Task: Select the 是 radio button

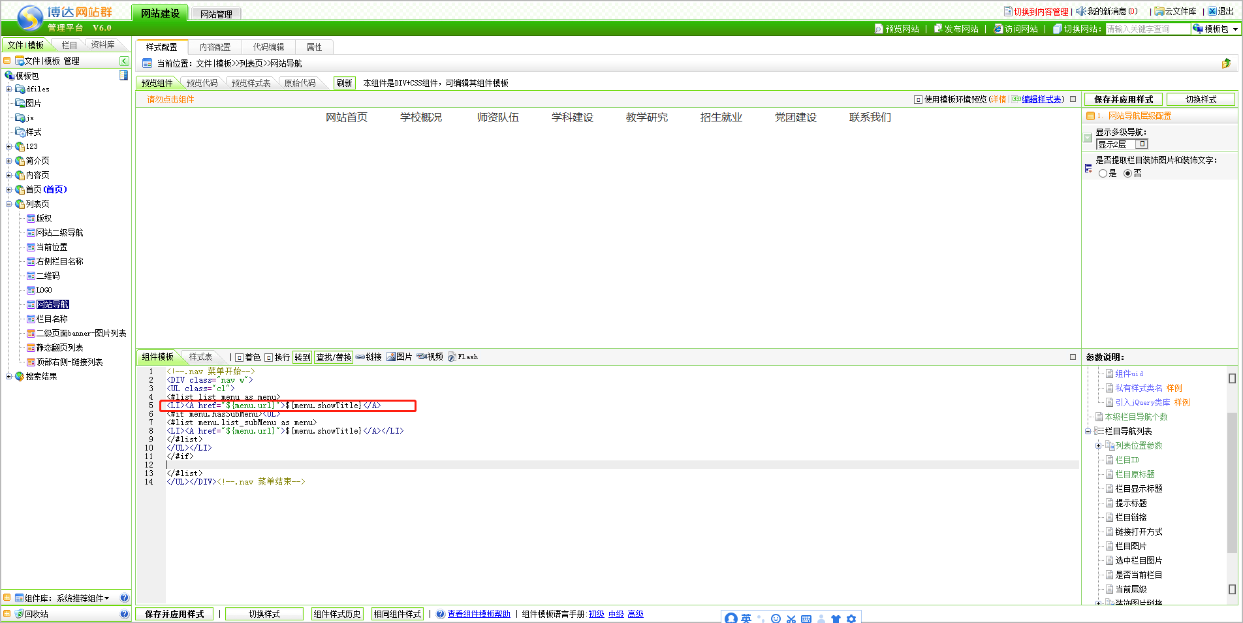Action: pos(1103,174)
